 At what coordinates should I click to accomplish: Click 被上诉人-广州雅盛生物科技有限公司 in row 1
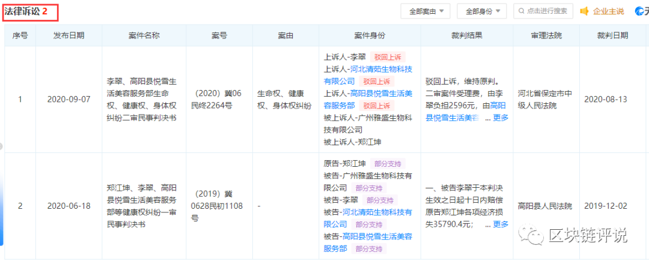[x=368, y=124]
